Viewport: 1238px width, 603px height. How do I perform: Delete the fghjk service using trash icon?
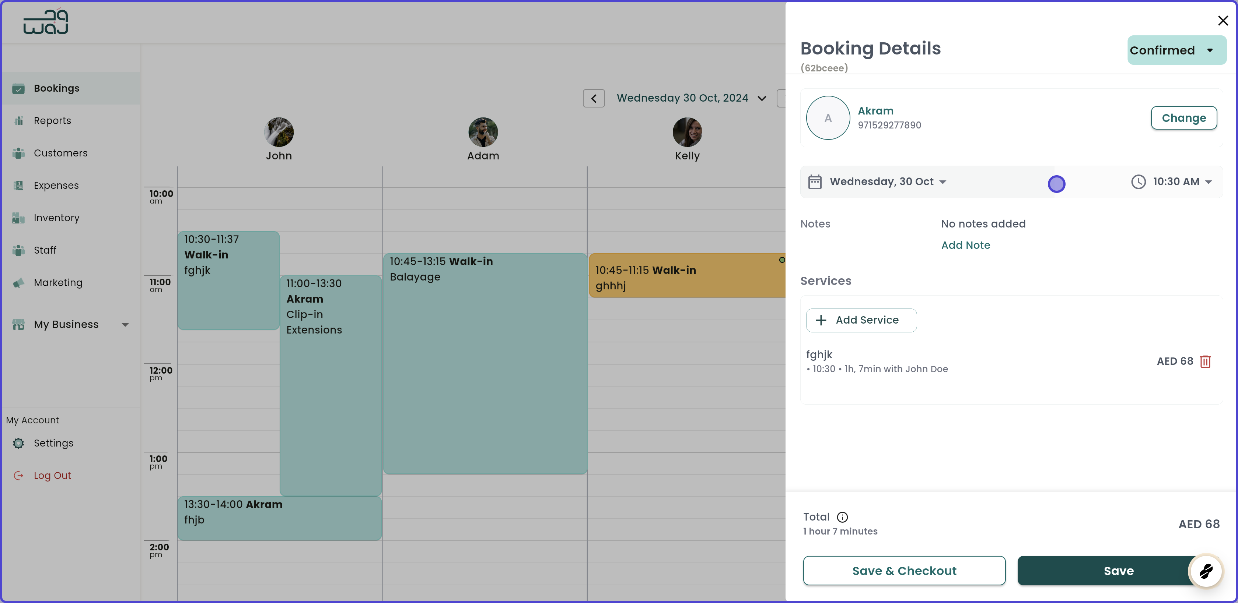(x=1205, y=362)
